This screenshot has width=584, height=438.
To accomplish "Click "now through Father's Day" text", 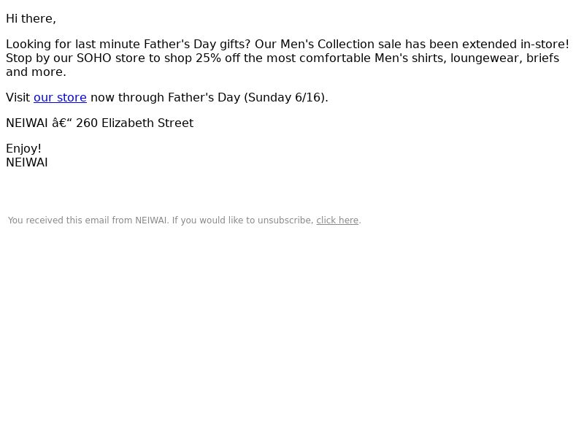I will coord(166,98).
